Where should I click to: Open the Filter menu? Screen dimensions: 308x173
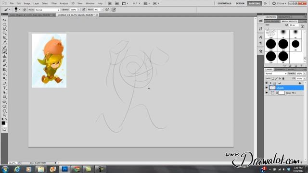tap(54, 3)
